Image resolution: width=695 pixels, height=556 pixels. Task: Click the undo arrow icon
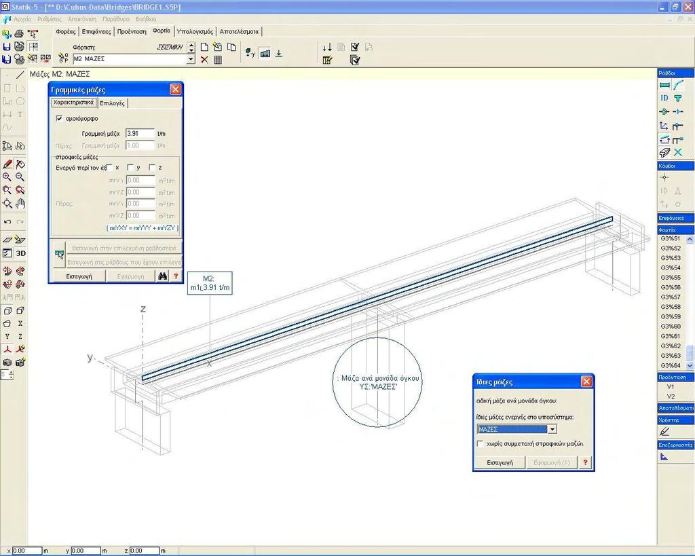[7, 222]
